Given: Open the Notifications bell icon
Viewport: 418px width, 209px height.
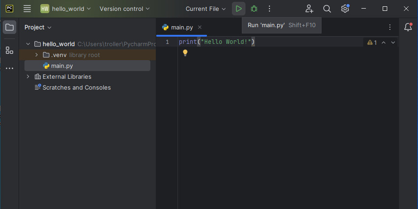Looking at the screenshot, I should pos(408,28).
